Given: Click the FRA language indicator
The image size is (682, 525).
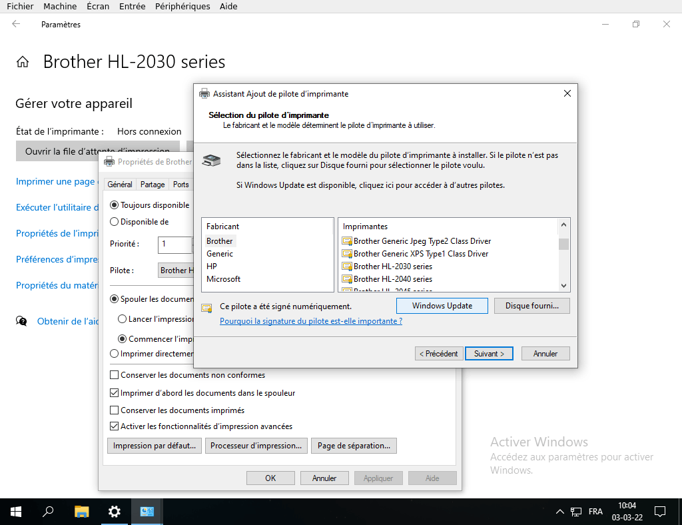Looking at the screenshot, I should point(595,512).
